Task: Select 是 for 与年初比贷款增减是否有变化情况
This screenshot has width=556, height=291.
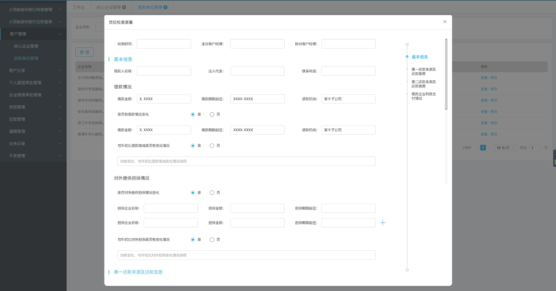Action: pos(193,146)
